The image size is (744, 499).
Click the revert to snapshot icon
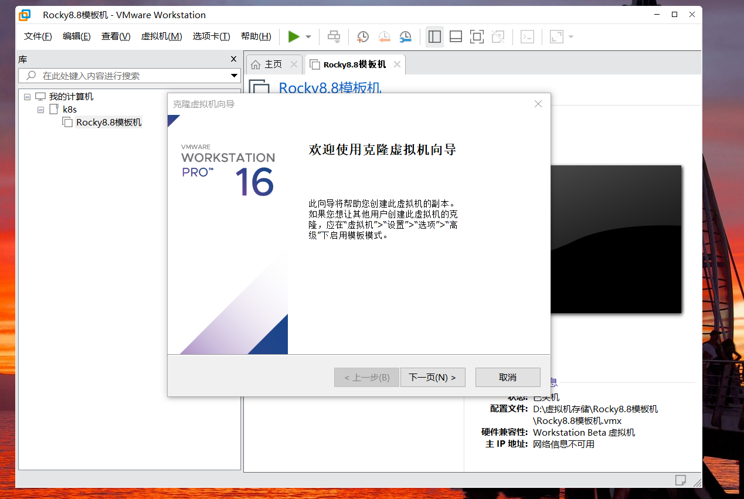point(384,37)
